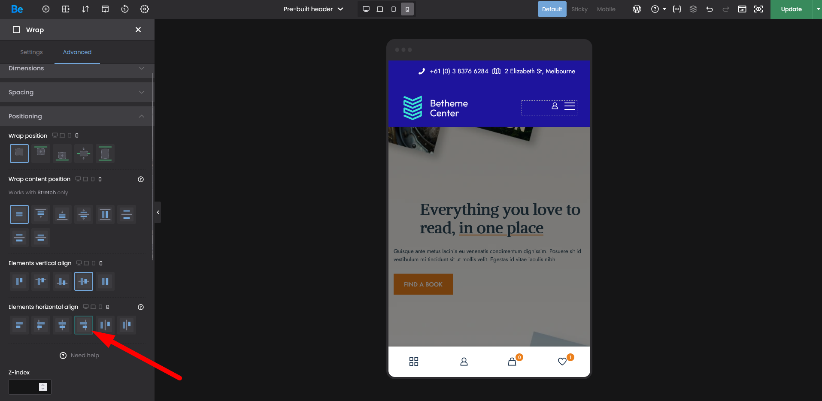Switch to the Settings tab
The image size is (822, 401).
point(31,52)
